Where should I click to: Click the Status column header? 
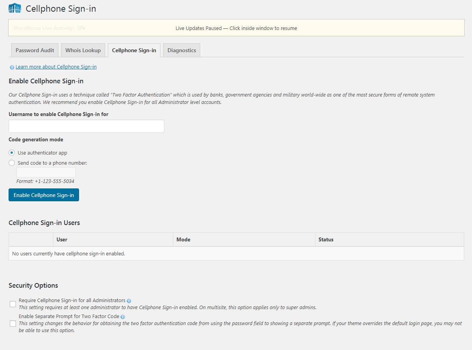(x=326, y=239)
